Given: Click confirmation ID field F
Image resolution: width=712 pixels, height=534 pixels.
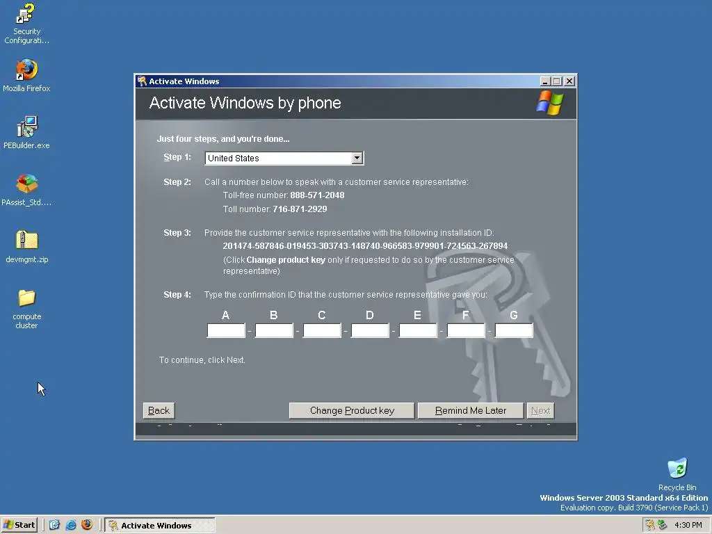Looking at the screenshot, I should tap(466, 330).
